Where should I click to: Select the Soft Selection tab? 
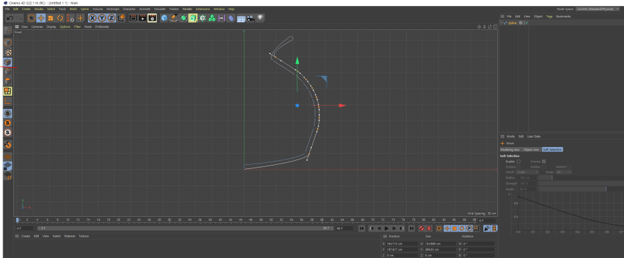coord(553,150)
